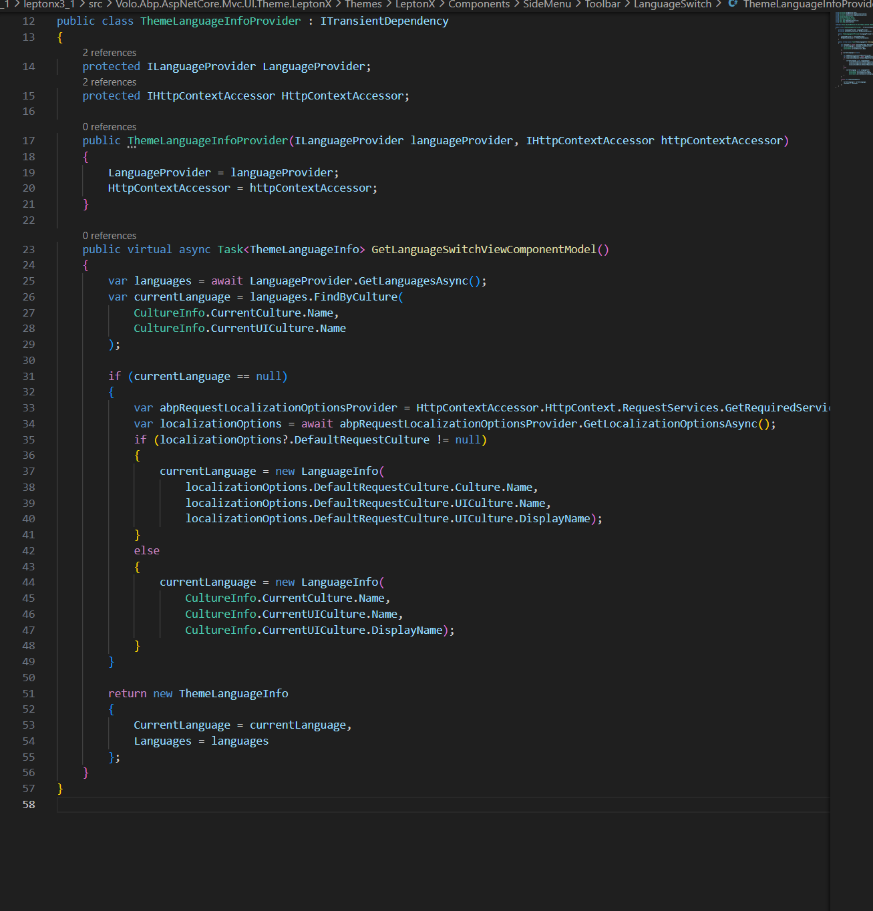Click the GetLanguagesAsync method call
Image resolution: width=873 pixels, height=911 pixels.
click(x=413, y=281)
